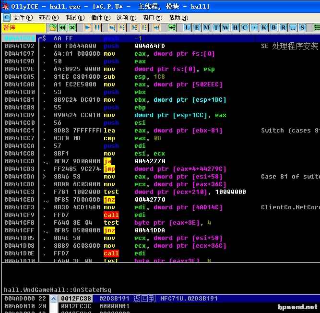Open the 窗口(W) menu

[153, 18]
